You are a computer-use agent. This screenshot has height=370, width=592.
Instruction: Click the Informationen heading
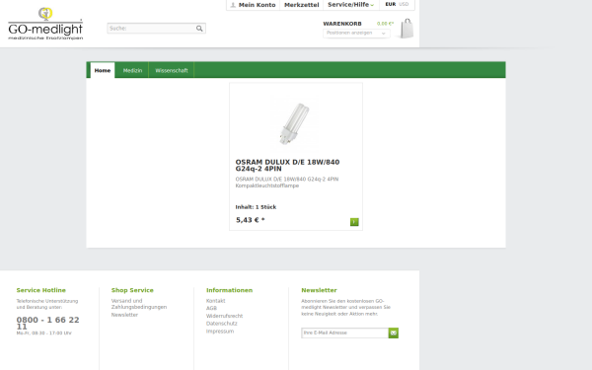click(229, 290)
